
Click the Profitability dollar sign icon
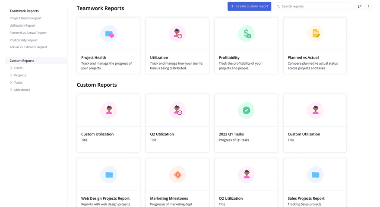pos(246,34)
